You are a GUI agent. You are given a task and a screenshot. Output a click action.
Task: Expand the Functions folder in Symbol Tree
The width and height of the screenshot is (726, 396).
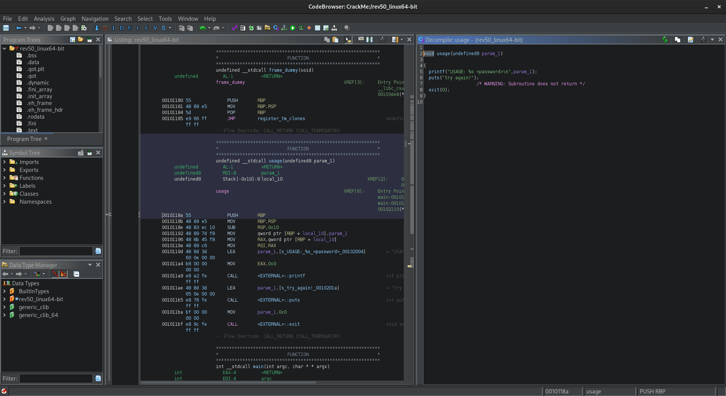coord(5,178)
